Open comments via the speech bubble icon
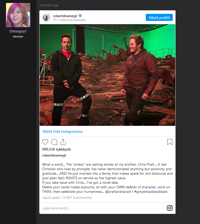This screenshot has width=200, height=224. (54, 142)
